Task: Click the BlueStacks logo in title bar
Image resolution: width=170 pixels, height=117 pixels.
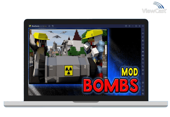Action: point(30,26)
